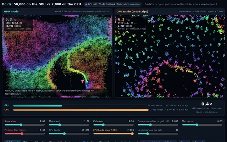227x142 pixels.
Task: Click the CPU mode (JavaScript) panel title
Action: (132, 11)
